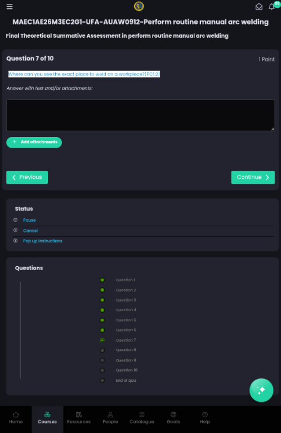Click the Pop up instructions link
Screen dimensions: 281x433
click(42, 241)
